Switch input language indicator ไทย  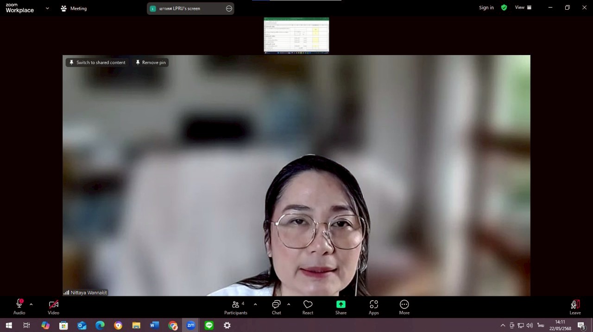[x=541, y=326]
